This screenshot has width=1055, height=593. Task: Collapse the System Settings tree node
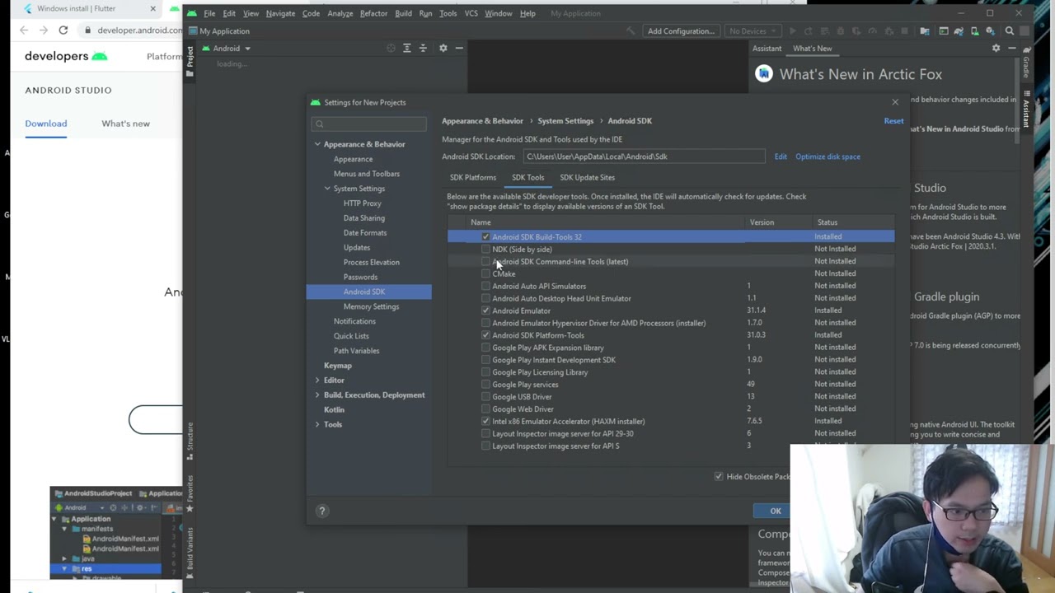[x=327, y=189]
